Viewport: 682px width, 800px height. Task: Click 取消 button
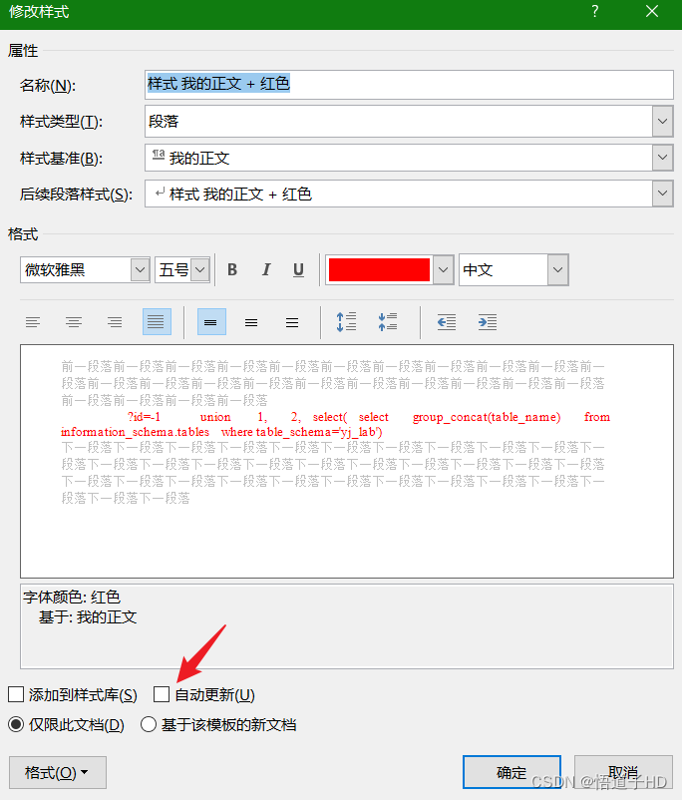point(623,772)
